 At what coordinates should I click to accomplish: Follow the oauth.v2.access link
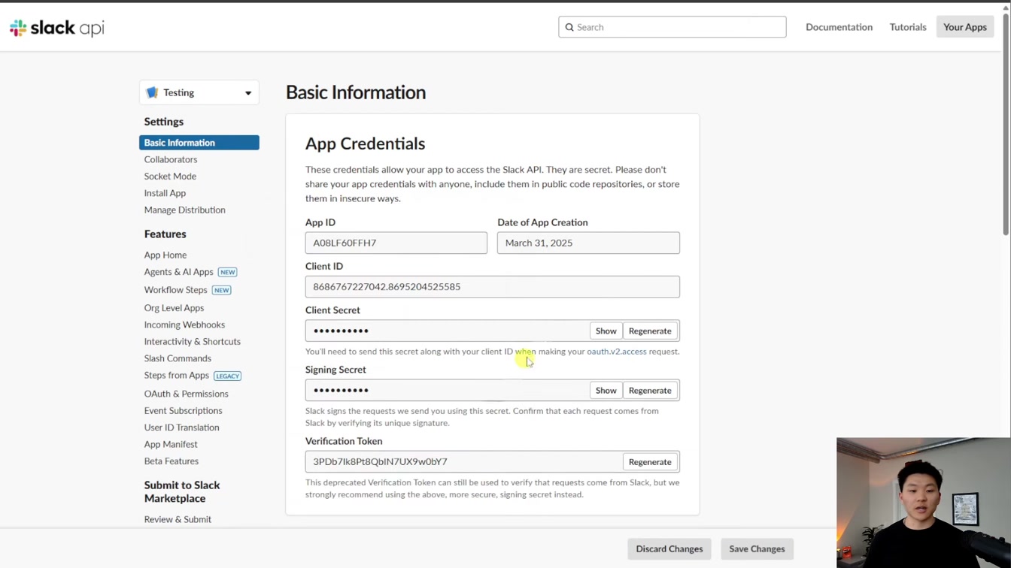click(x=616, y=352)
